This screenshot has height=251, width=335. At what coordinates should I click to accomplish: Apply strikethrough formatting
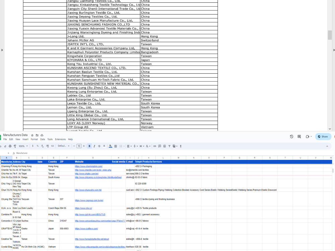(99, 146)
